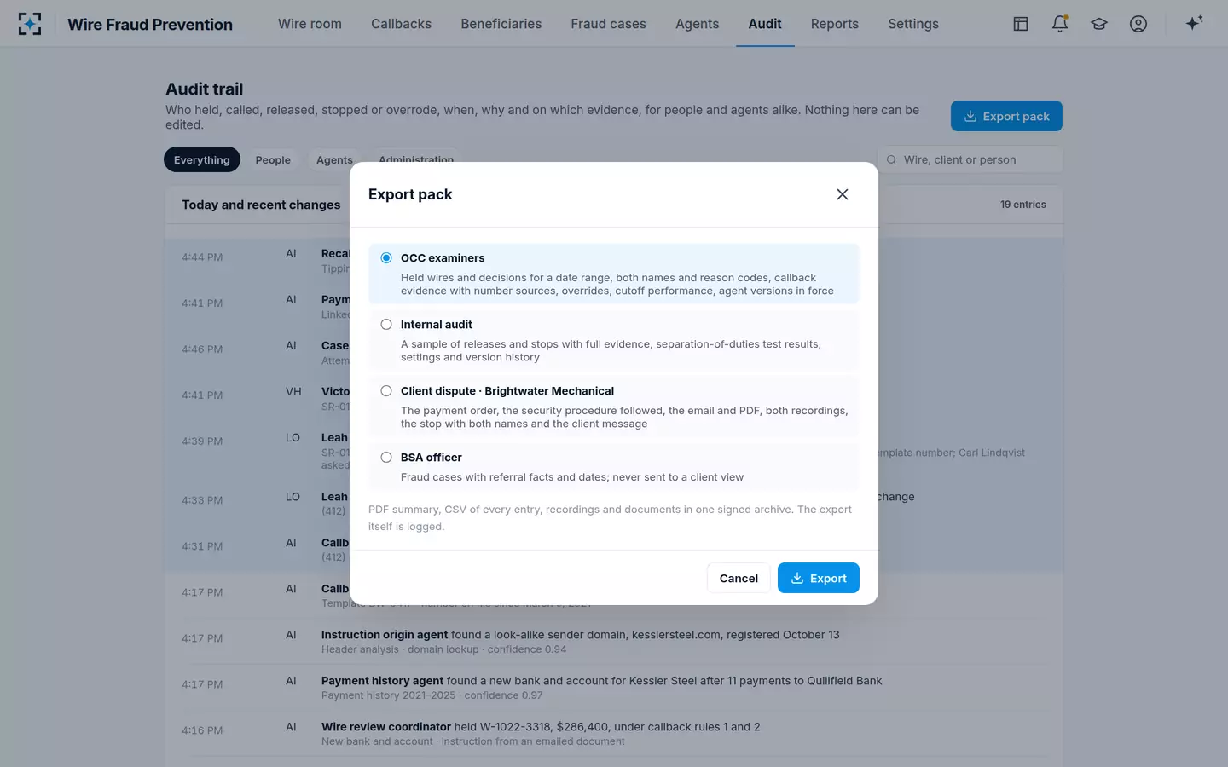
Task: Select the Everything filter pill
Action: (202, 159)
